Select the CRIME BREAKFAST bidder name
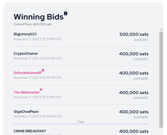 tap(30, 131)
